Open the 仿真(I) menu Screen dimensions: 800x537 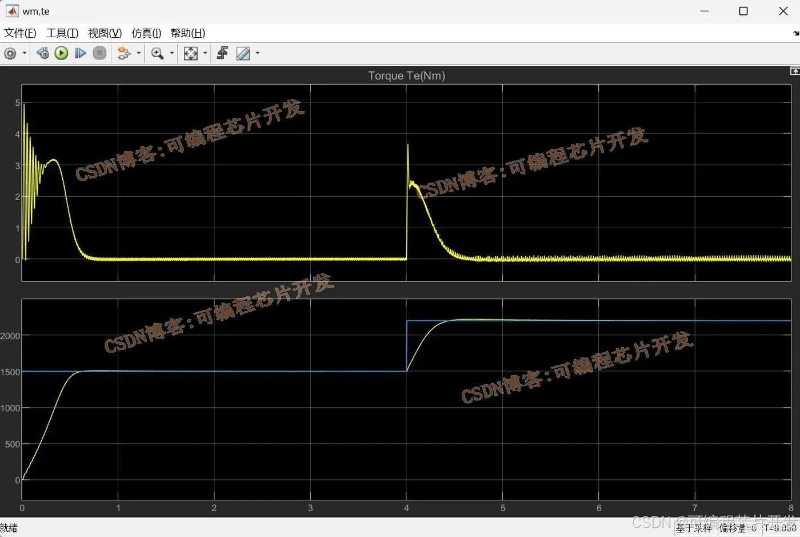click(146, 33)
